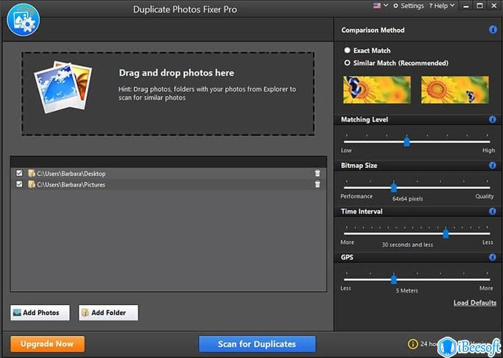This screenshot has height=358, width=503.
Task: Click the right sunflower sample thumbnail
Action: click(455, 90)
